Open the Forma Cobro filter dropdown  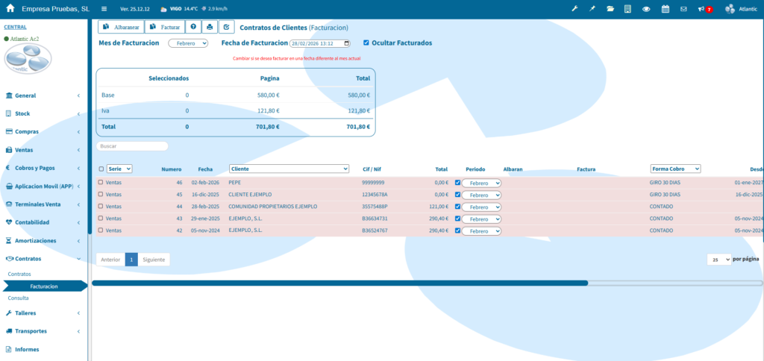pyautogui.click(x=675, y=169)
